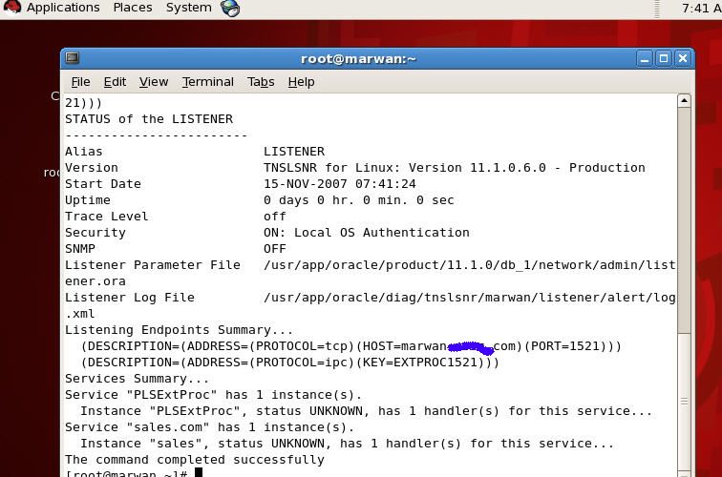Expand the View menu in the terminal
Viewport: 722px width, 477px height.
[x=153, y=82]
